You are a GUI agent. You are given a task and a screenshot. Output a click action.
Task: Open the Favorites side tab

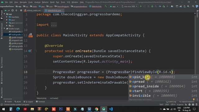(2, 93)
